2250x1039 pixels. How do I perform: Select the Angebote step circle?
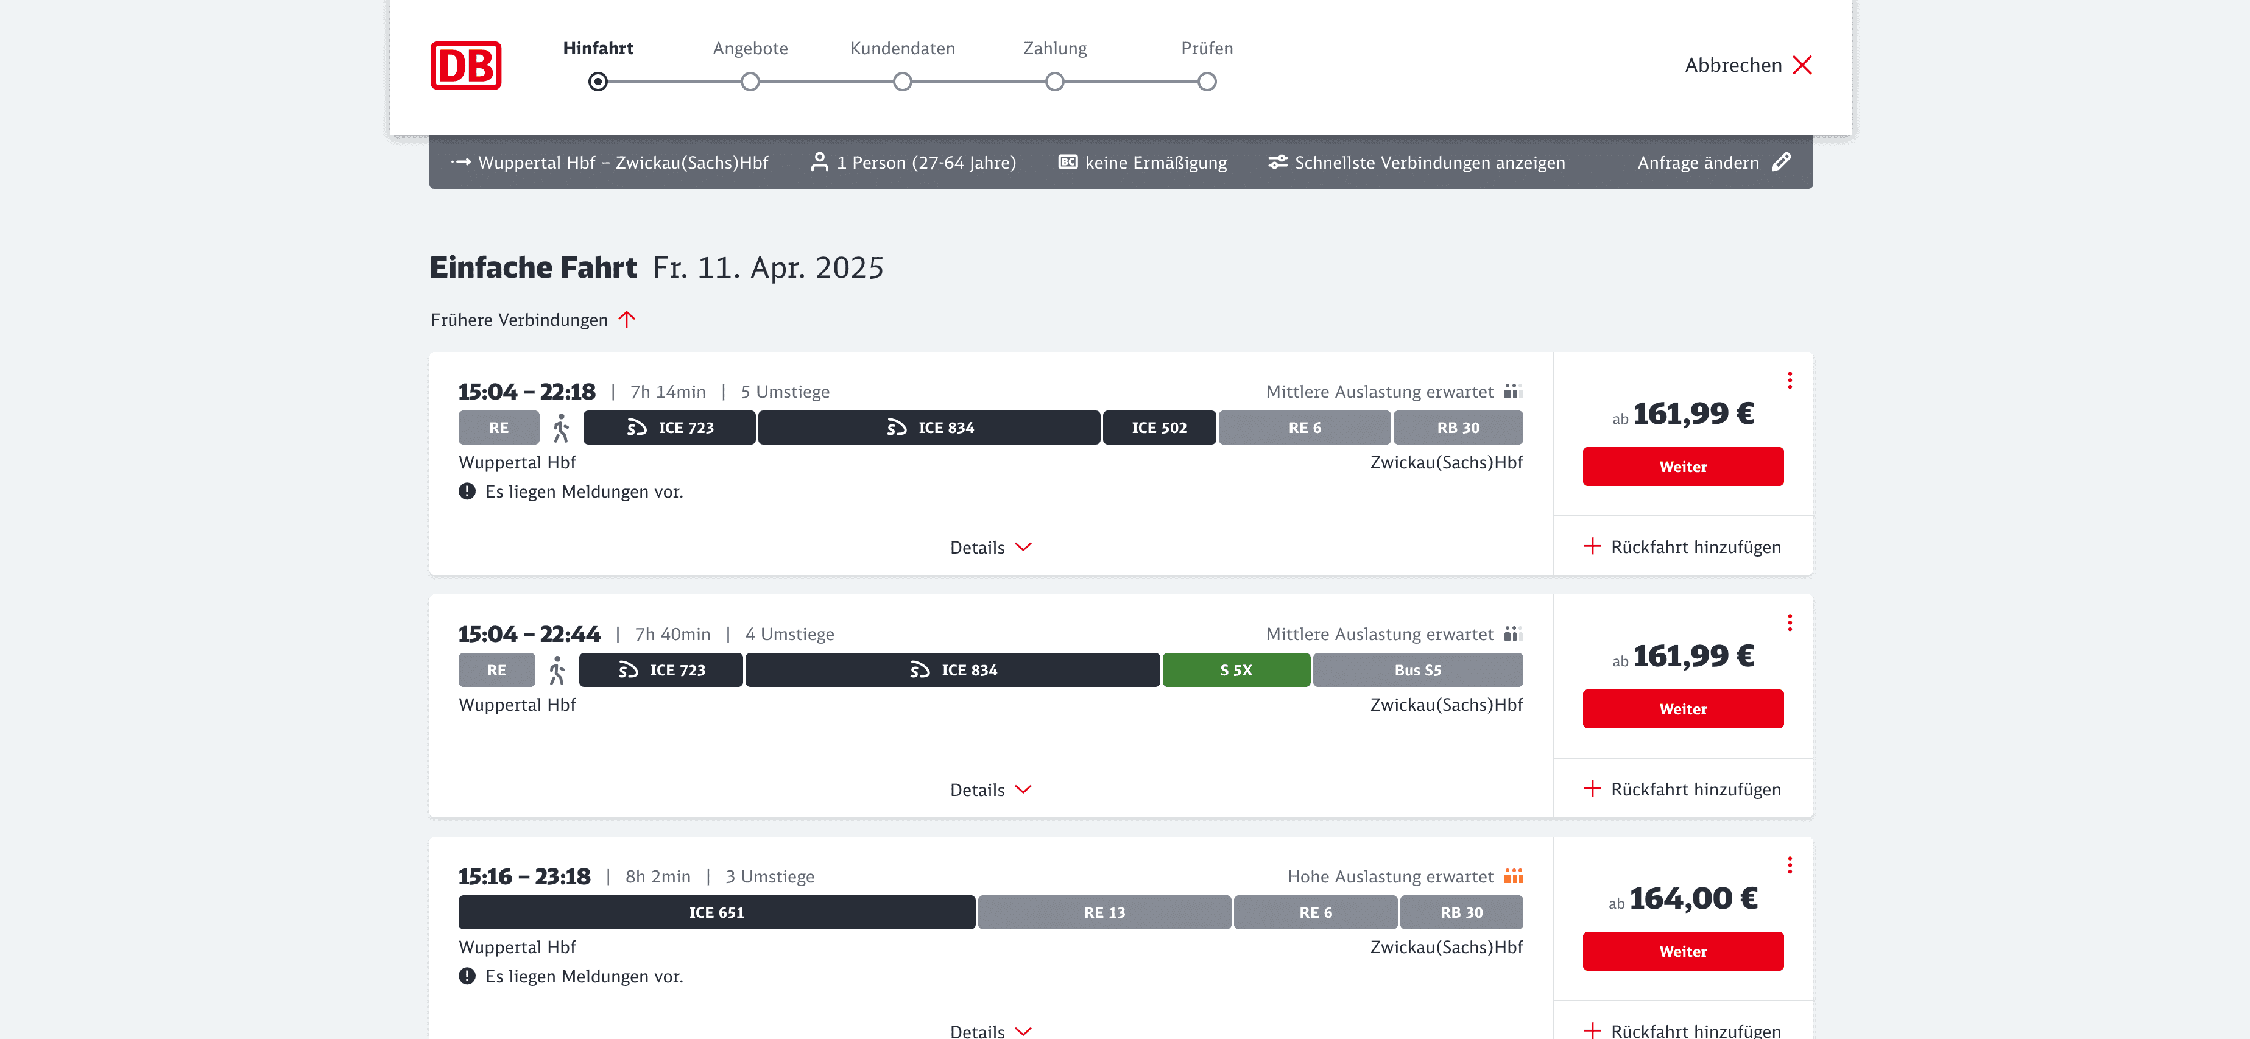[750, 82]
